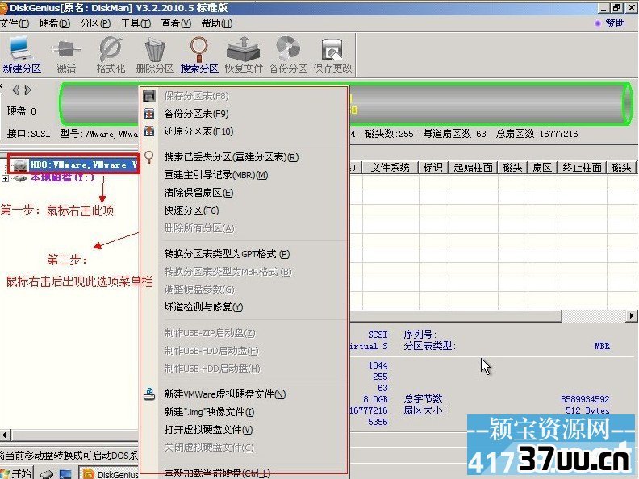The height and width of the screenshot is (479, 639).
Task: Click the 格式化 toolbar icon
Action: click(x=111, y=55)
